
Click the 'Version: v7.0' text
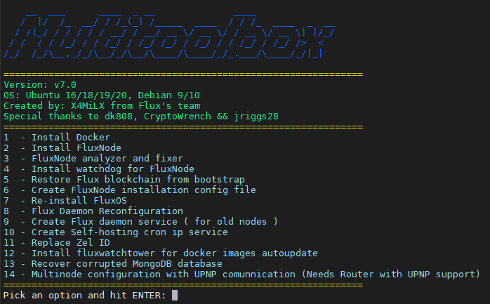tap(40, 85)
